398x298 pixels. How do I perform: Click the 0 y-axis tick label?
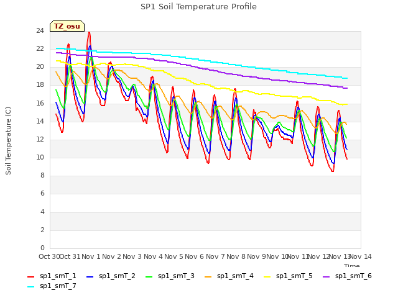pos(42,248)
